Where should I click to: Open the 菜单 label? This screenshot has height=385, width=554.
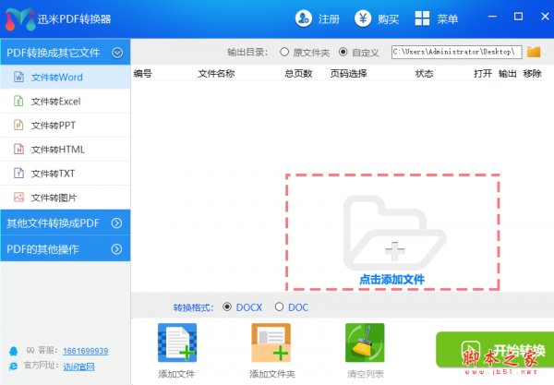[x=447, y=19]
